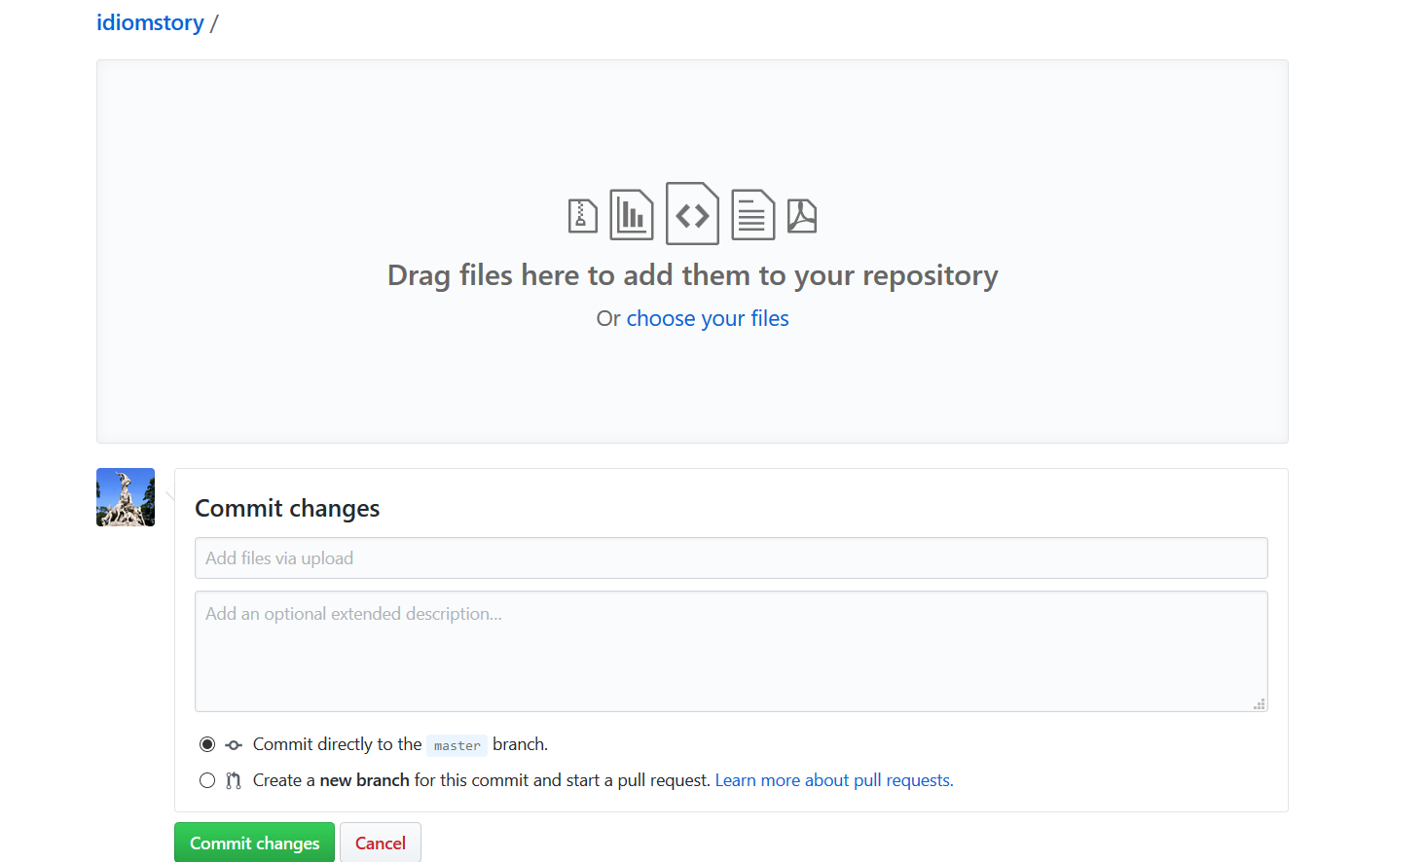Select "Commit directly to the master branch" radio

207,744
